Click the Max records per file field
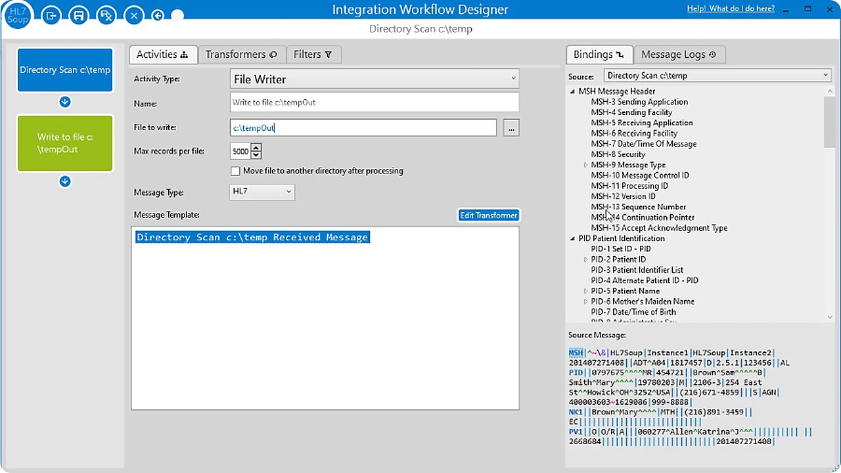 240,151
